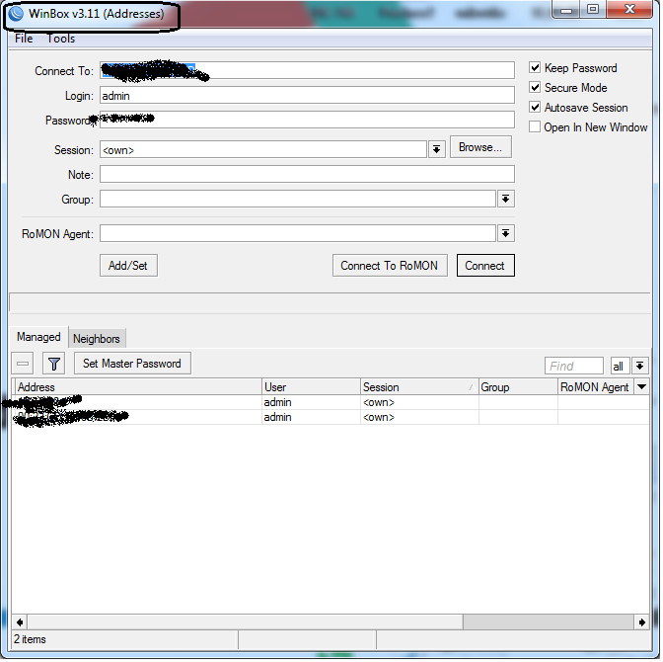Click the 'all' filter field

tap(621, 366)
